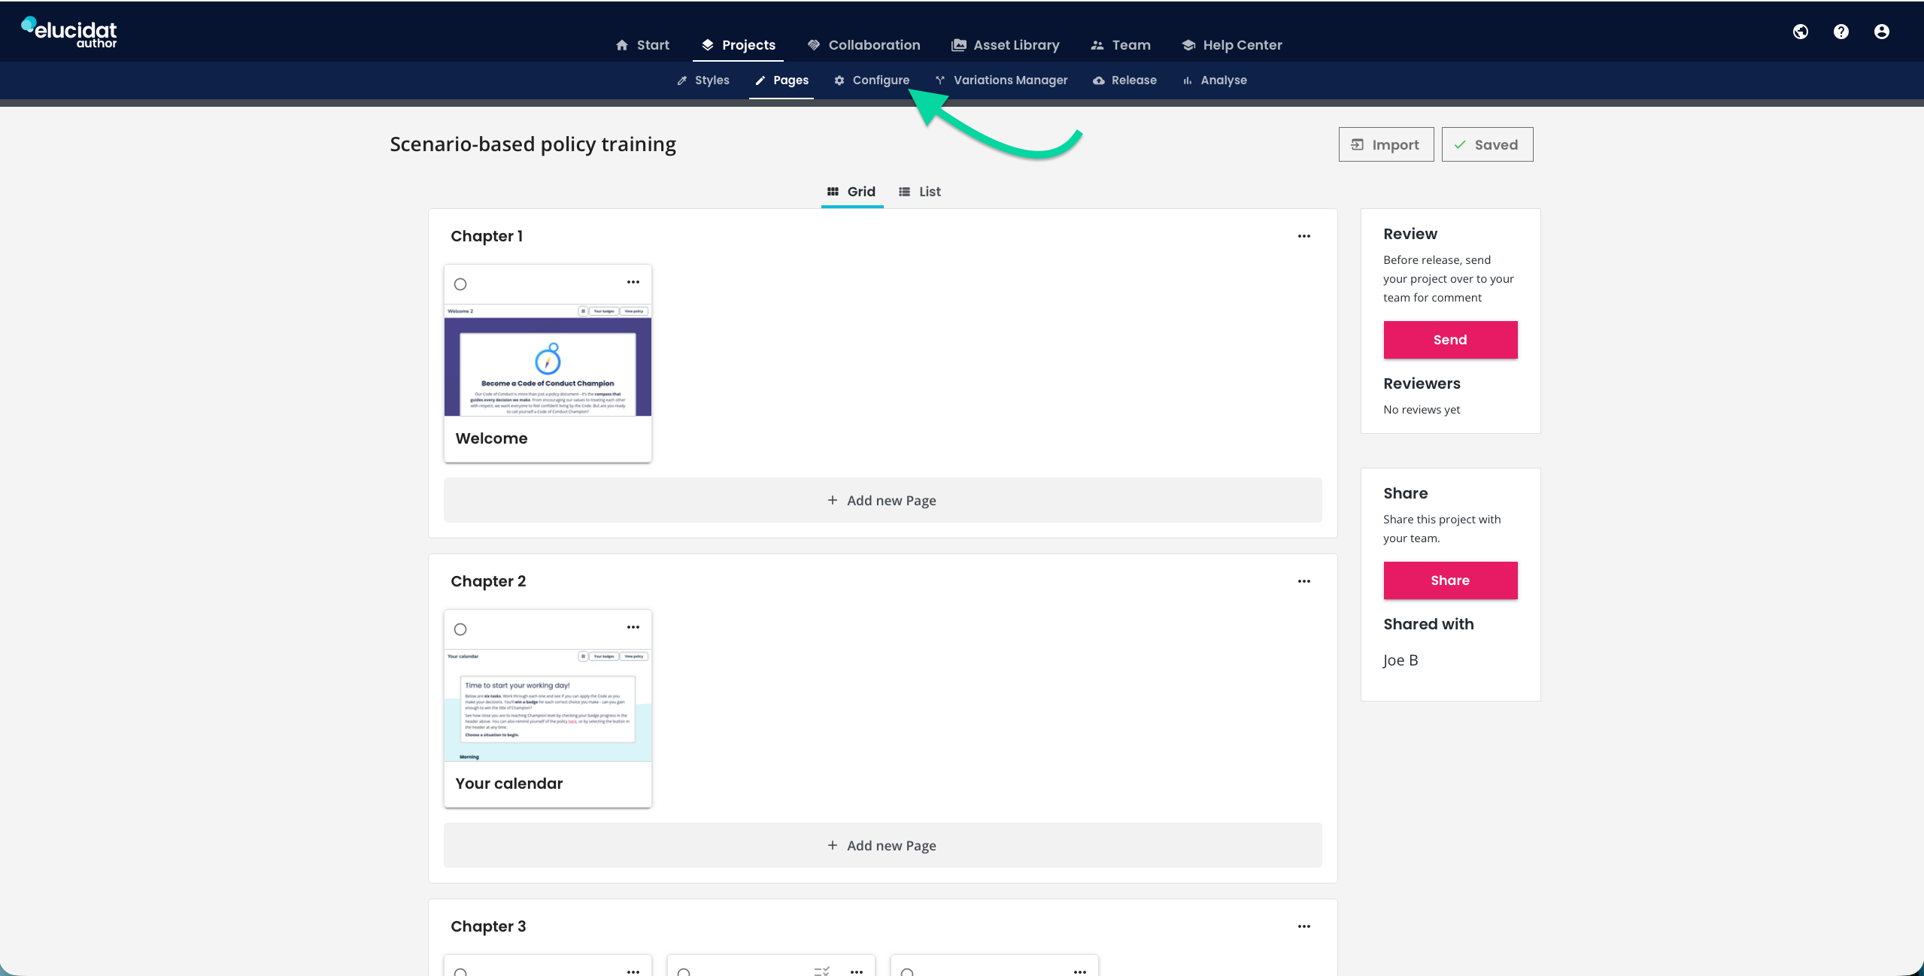Open the help question mark icon
The image size is (1924, 976).
[1841, 32]
